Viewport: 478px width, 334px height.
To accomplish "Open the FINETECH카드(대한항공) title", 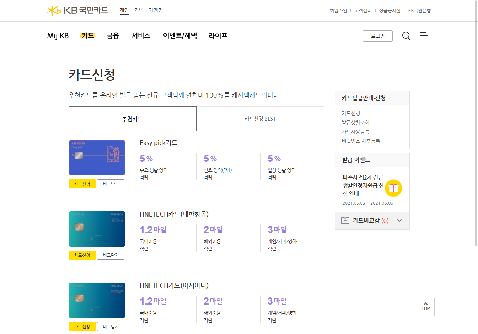I will click(174, 214).
